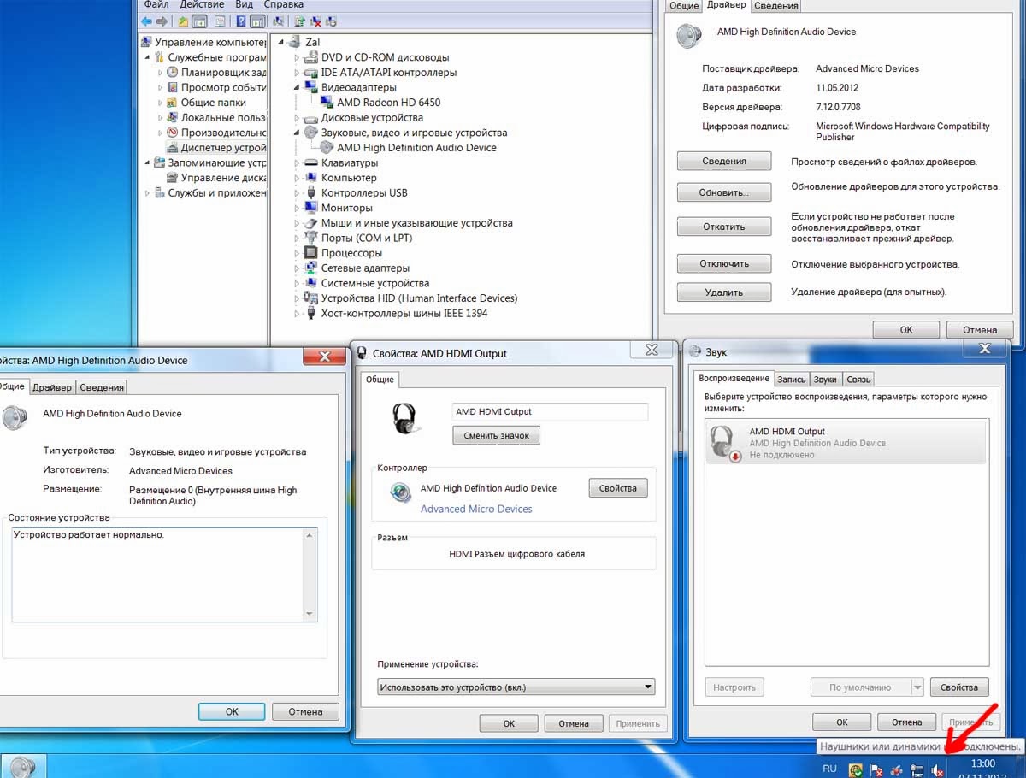Click the clock icon beside Планировщик заданий
The image size is (1026, 778).
tap(173, 73)
